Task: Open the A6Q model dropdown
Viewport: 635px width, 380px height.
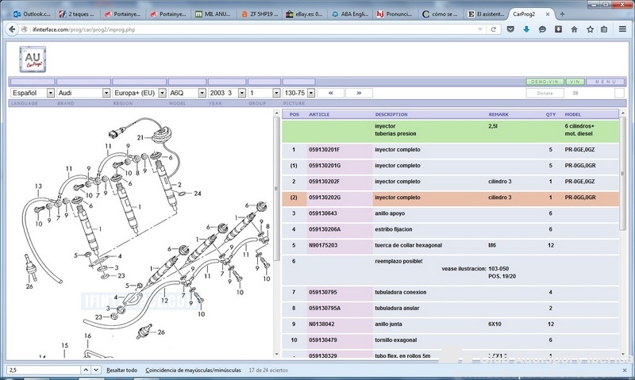Action: (187, 93)
